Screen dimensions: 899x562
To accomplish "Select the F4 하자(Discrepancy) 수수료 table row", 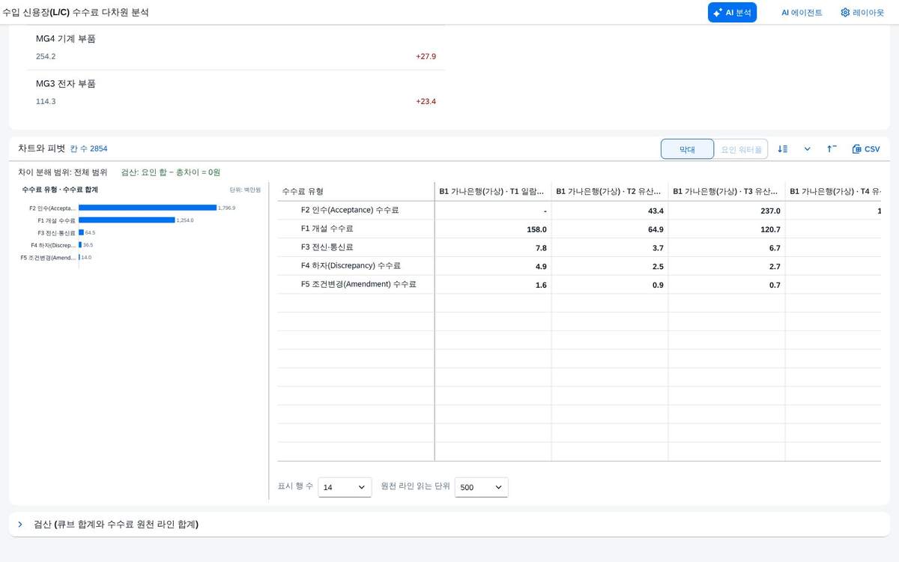I will click(579, 266).
